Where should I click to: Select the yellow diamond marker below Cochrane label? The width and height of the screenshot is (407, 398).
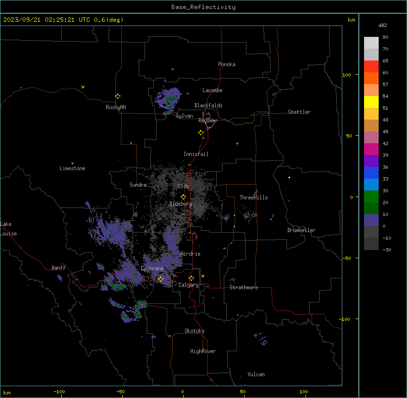[161, 279]
